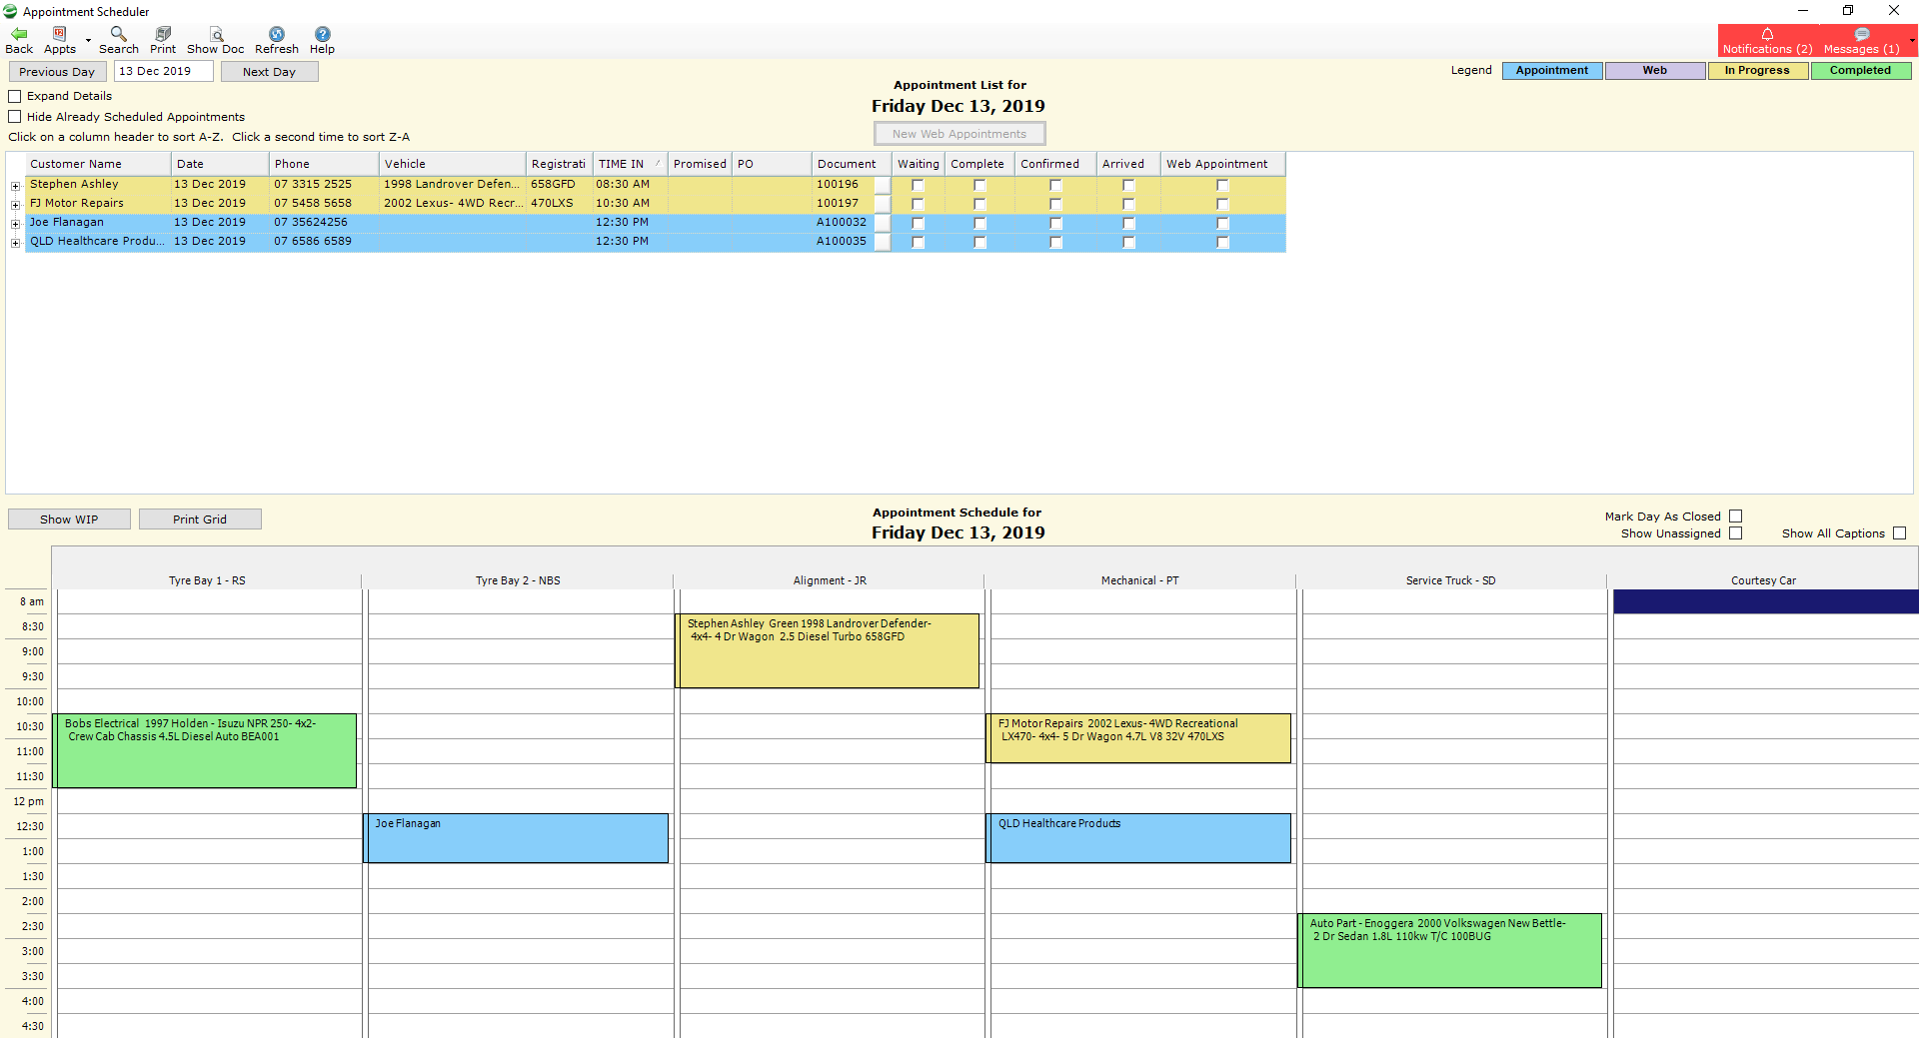
Task: Click the Show WIP button
Action: pyautogui.click(x=68, y=519)
